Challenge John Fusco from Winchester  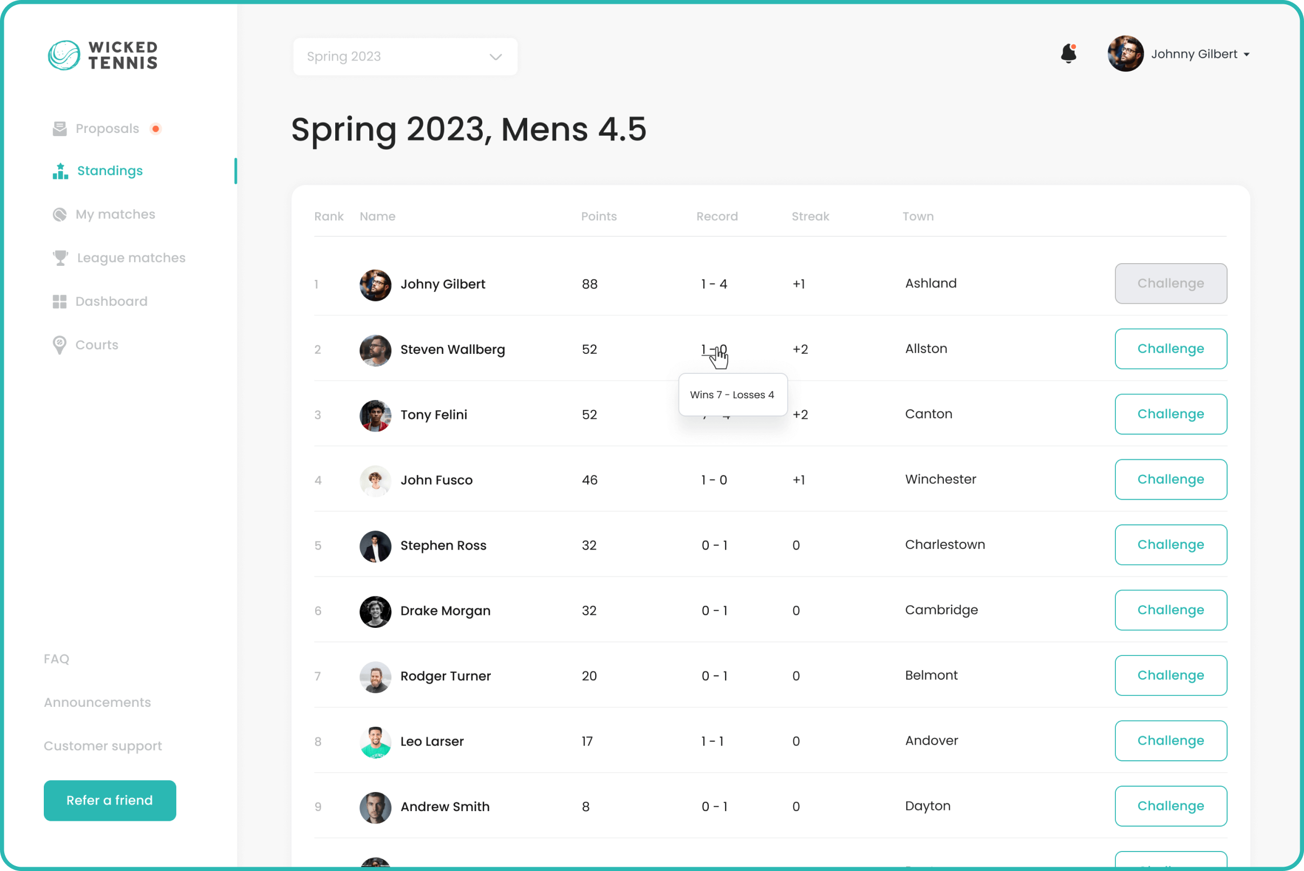coord(1170,479)
